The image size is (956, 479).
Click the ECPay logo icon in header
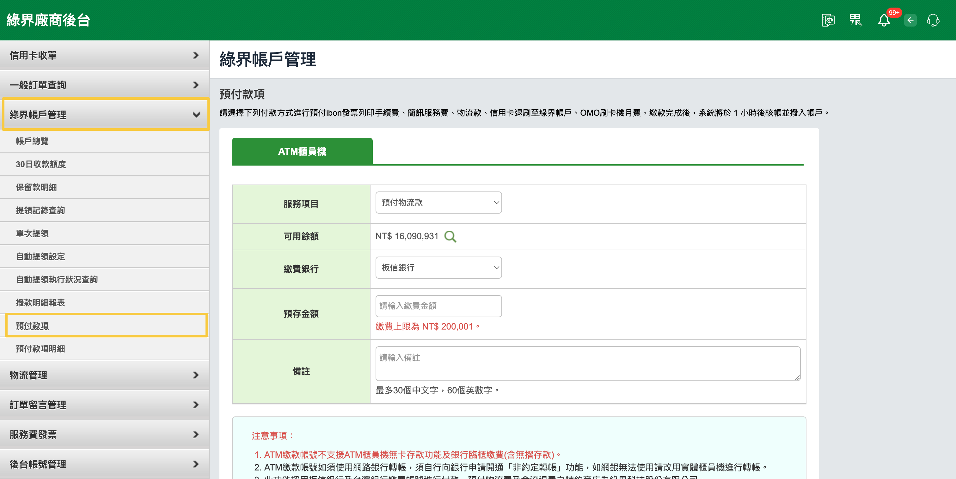coord(855,20)
